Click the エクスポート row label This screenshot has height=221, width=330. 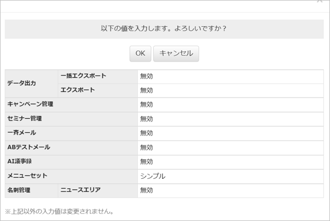78,90
